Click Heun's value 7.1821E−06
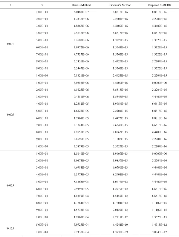179x237 pixels. click(81, 76)
